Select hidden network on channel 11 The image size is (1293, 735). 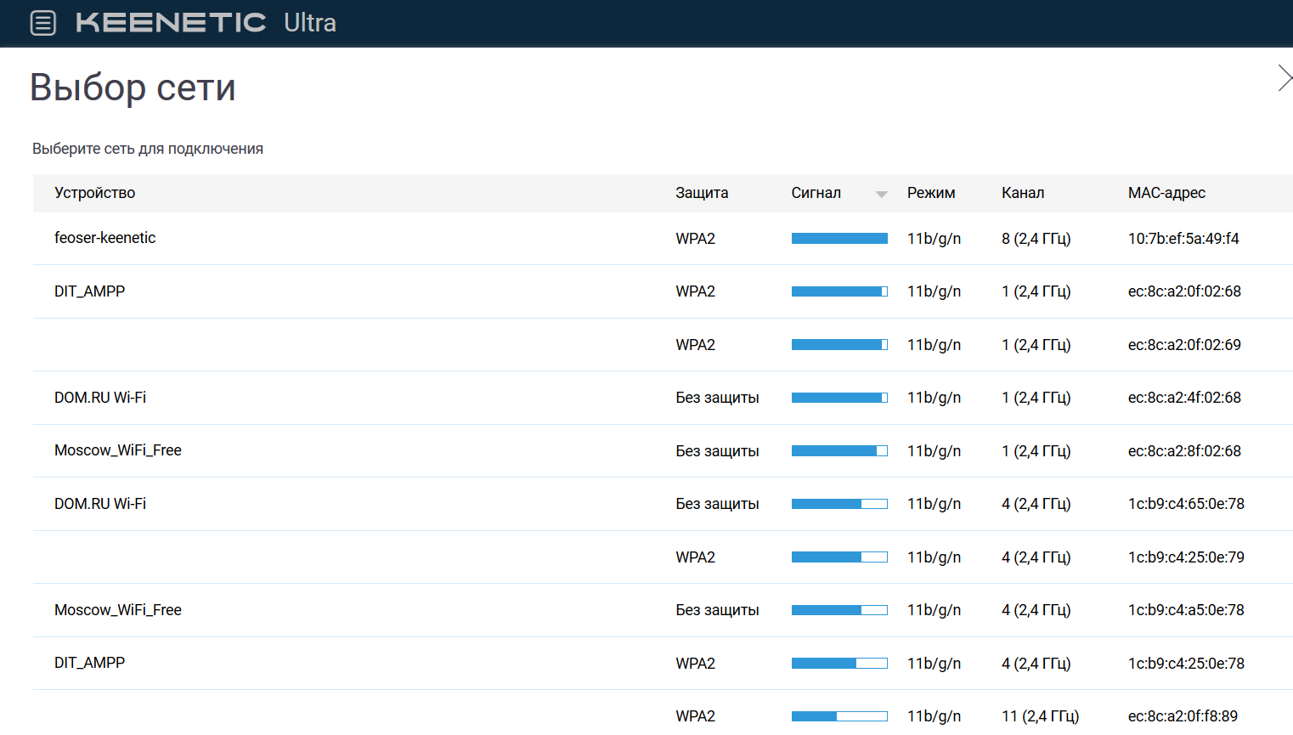[x=663, y=713]
